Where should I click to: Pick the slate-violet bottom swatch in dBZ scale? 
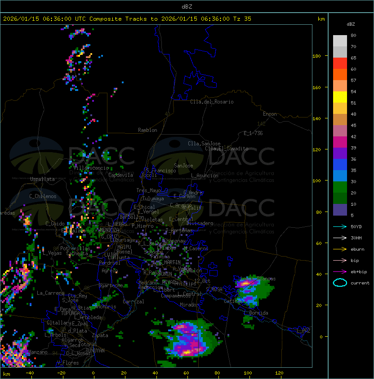click(x=340, y=210)
